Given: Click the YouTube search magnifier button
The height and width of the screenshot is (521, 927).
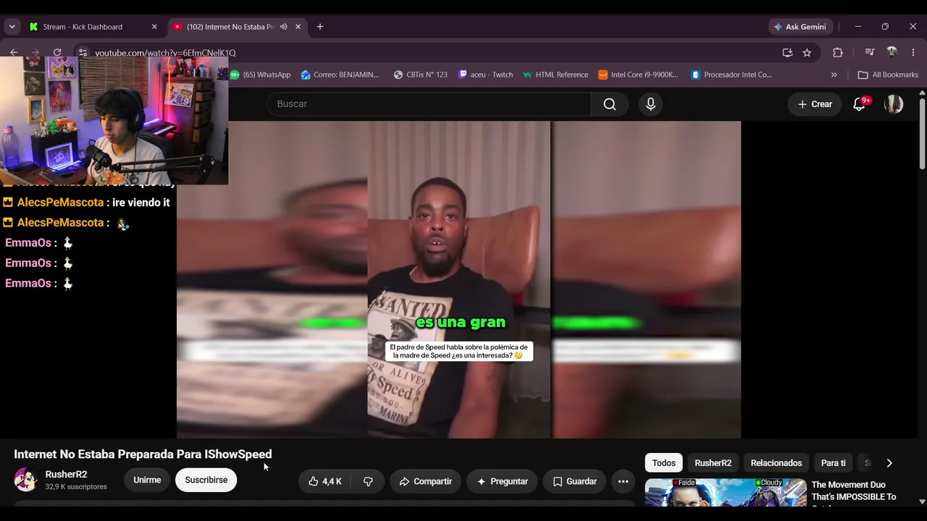Looking at the screenshot, I should (x=610, y=104).
